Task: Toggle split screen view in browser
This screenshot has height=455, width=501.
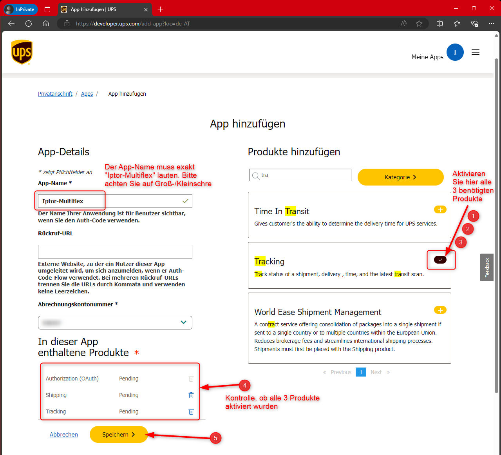Action: point(440,24)
